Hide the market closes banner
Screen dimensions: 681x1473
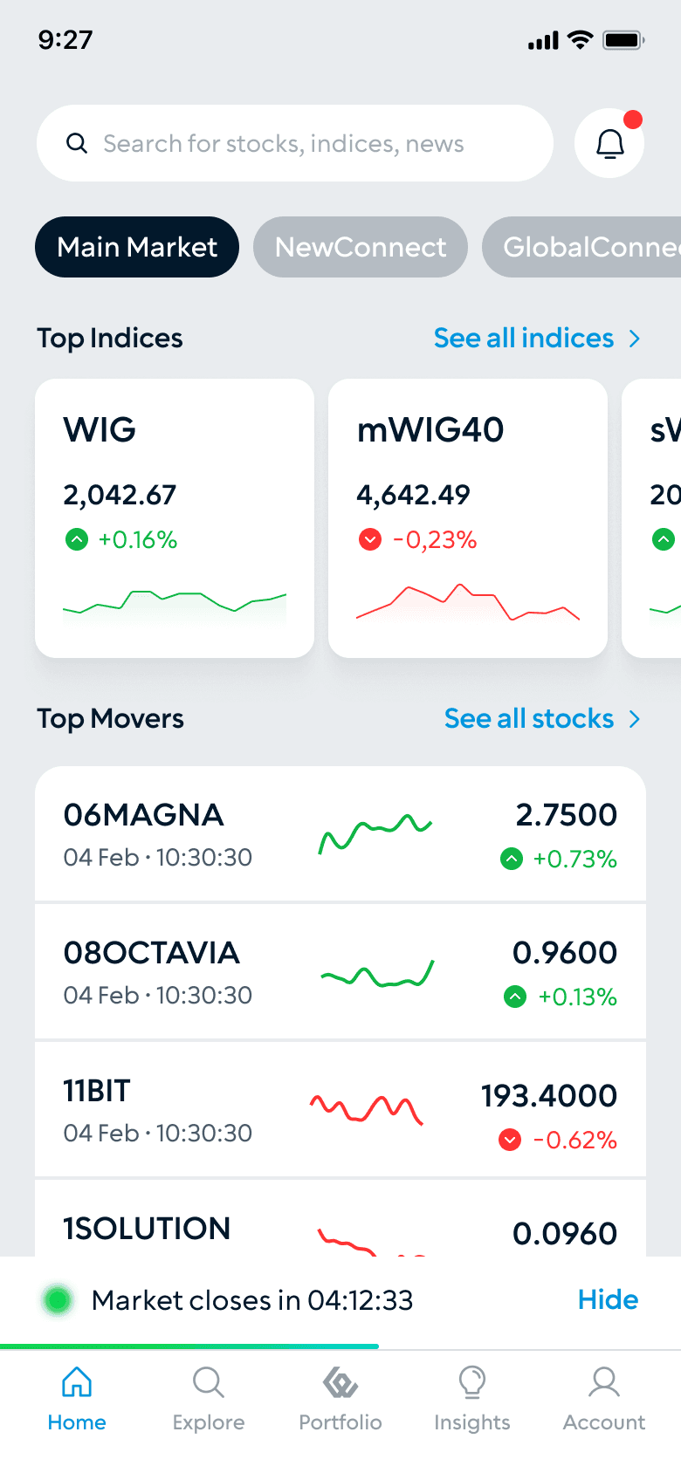pos(608,1299)
